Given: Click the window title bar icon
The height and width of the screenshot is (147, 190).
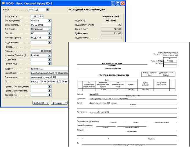Looking at the screenshot, I should click(3, 3).
